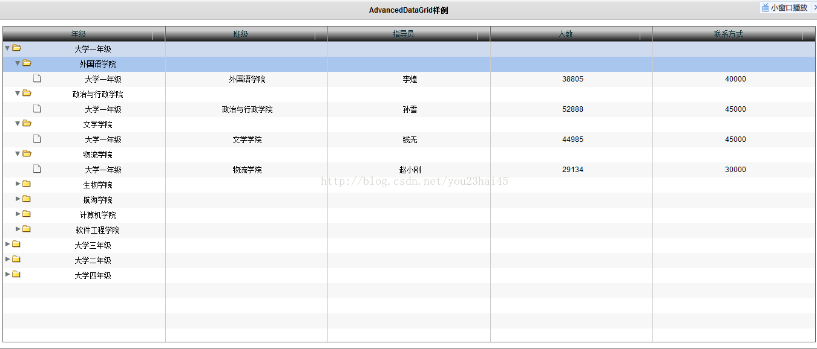Click the closed folder icon of 航海学院

click(x=27, y=199)
